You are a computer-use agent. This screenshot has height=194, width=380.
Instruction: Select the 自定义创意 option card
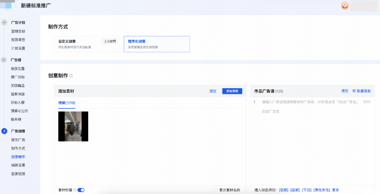tap(87, 44)
